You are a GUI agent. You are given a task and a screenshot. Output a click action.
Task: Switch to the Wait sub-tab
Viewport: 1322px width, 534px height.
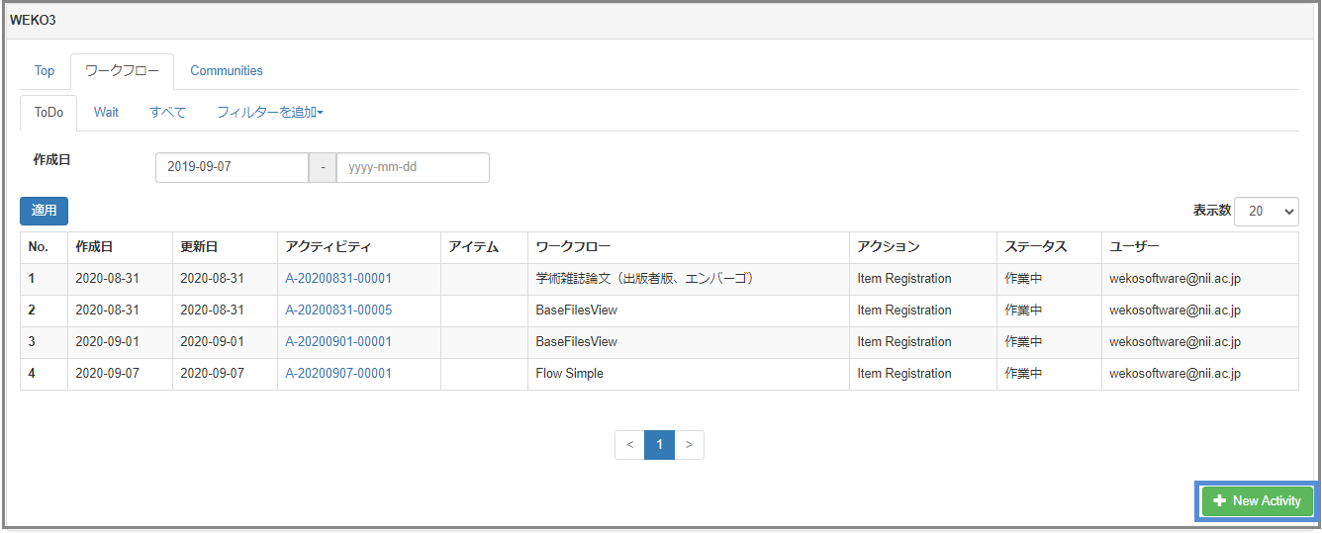(106, 113)
